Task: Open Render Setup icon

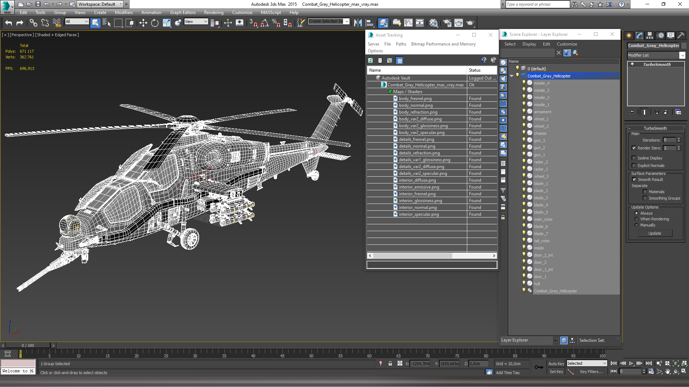Action: tap(447, 23)
